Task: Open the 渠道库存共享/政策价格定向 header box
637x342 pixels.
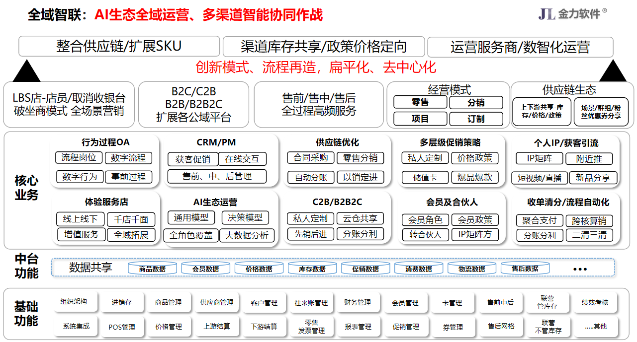Action: tap(323, 47)
